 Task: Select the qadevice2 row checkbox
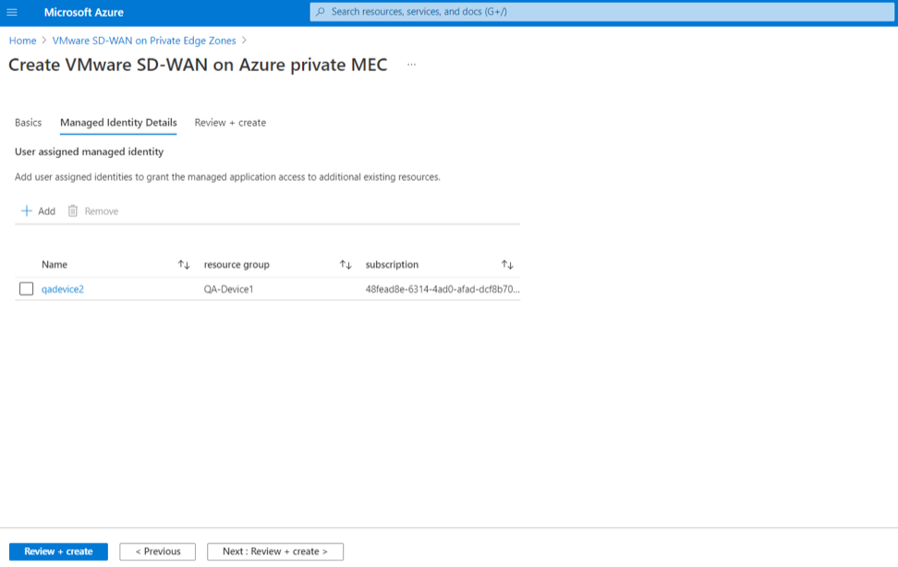pos(27,289)
